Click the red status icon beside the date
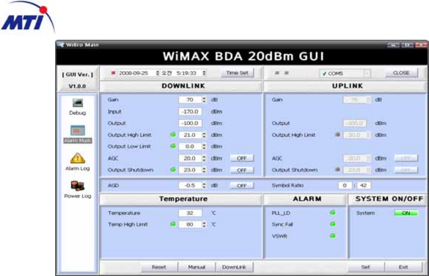The height and width of the screenshot is (276, 429). click(x=113, y=73)
